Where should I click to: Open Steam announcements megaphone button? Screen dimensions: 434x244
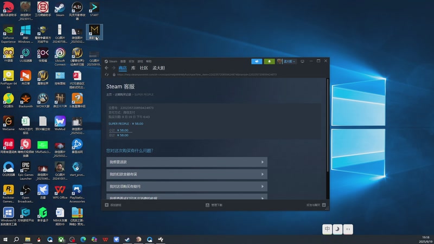coord(257,61)
